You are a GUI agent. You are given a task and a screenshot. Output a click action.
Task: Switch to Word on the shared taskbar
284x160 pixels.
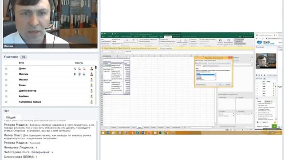(x=143, y=133)
